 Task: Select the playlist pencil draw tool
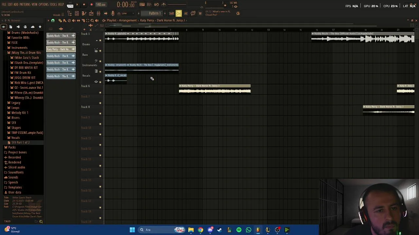point(60,20)
